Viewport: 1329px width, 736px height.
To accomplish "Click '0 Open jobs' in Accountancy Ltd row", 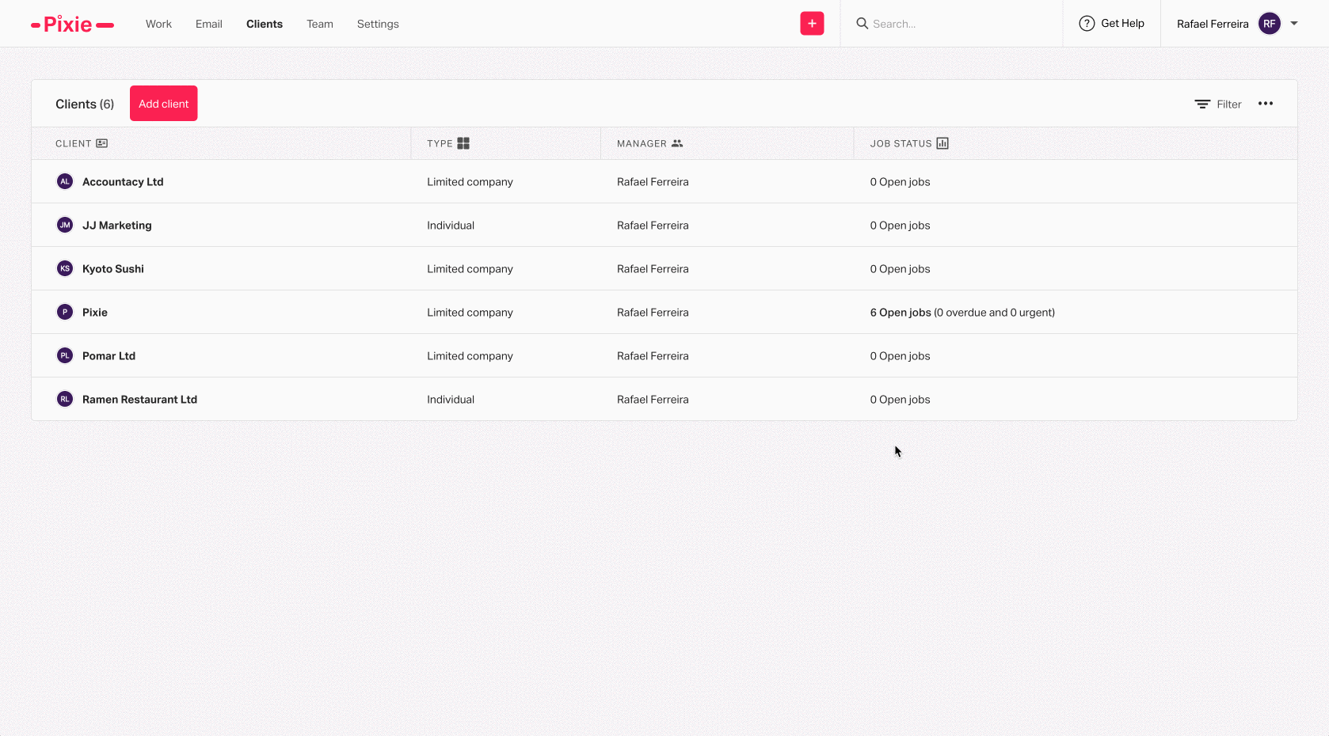I will [901, 182].
